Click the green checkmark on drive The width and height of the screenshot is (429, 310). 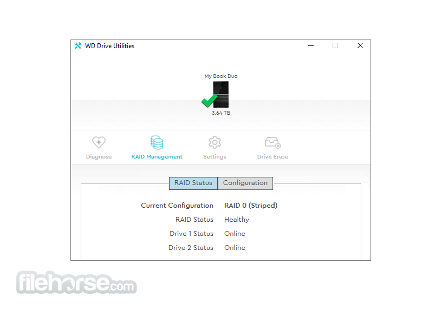pyautogui.click(x=209, y=100)
